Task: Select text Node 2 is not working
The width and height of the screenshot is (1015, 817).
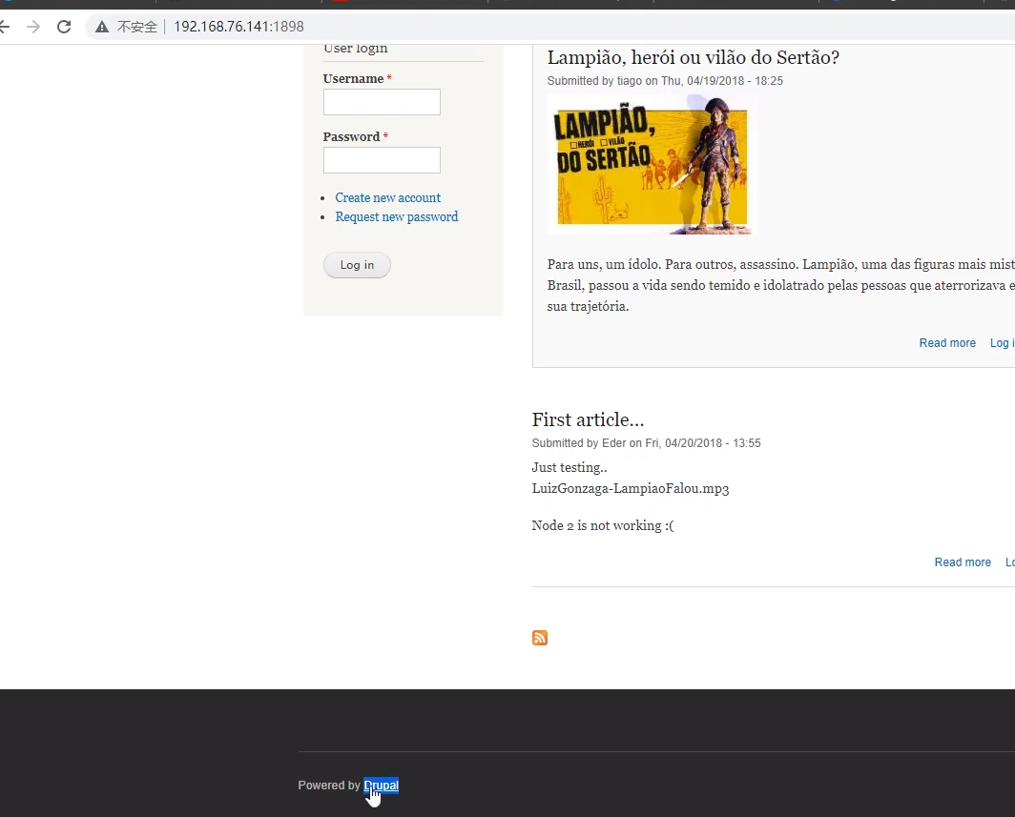Action: [603, 525]
